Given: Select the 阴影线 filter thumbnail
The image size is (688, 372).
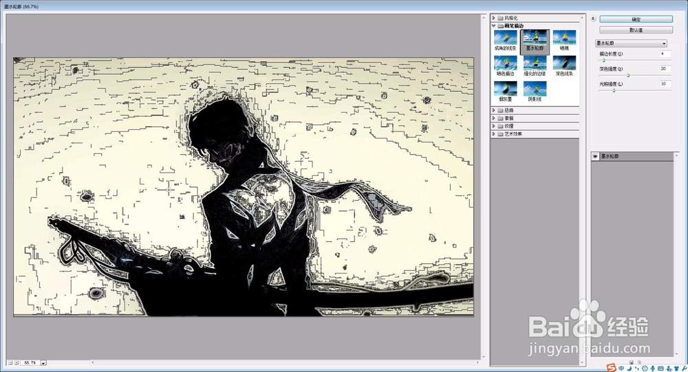Looking at the screenshot, I should (x=535, y=91).
